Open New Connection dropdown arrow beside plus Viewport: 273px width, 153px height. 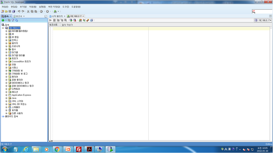pyautogui.click(x=6, y=20)
